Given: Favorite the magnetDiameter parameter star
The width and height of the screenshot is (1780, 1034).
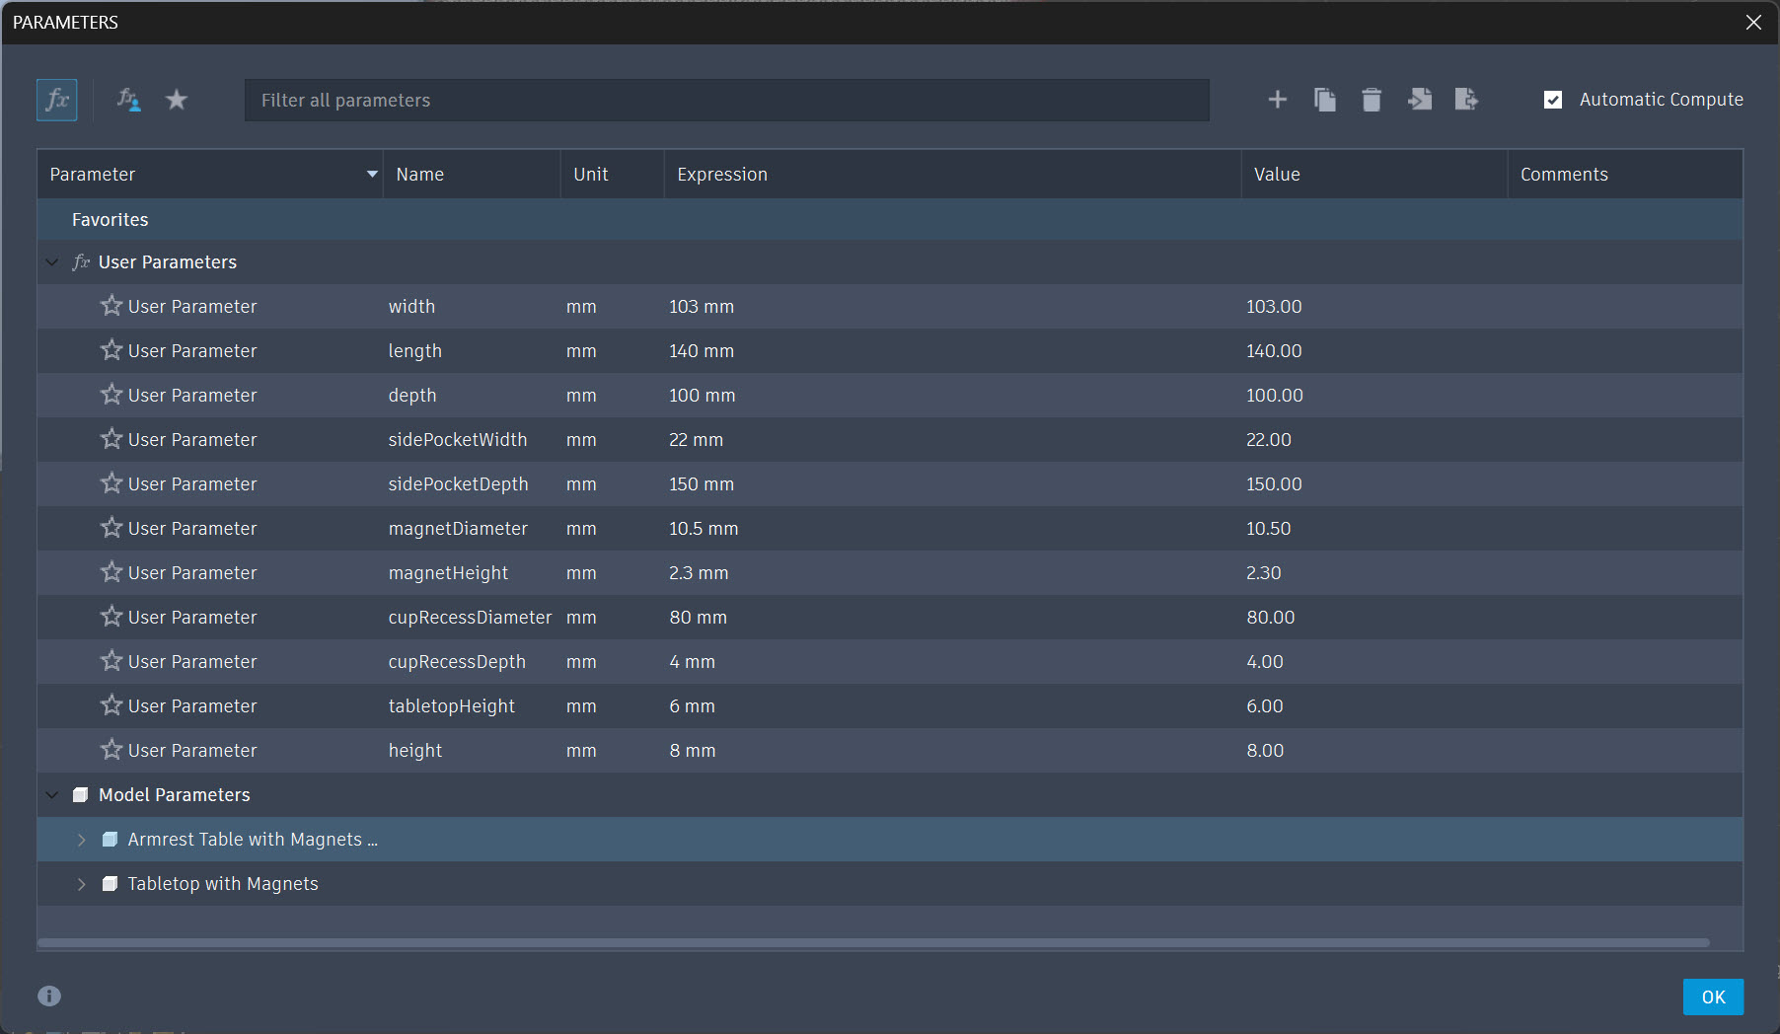Looking at the screenshot, I should [111, 528].
